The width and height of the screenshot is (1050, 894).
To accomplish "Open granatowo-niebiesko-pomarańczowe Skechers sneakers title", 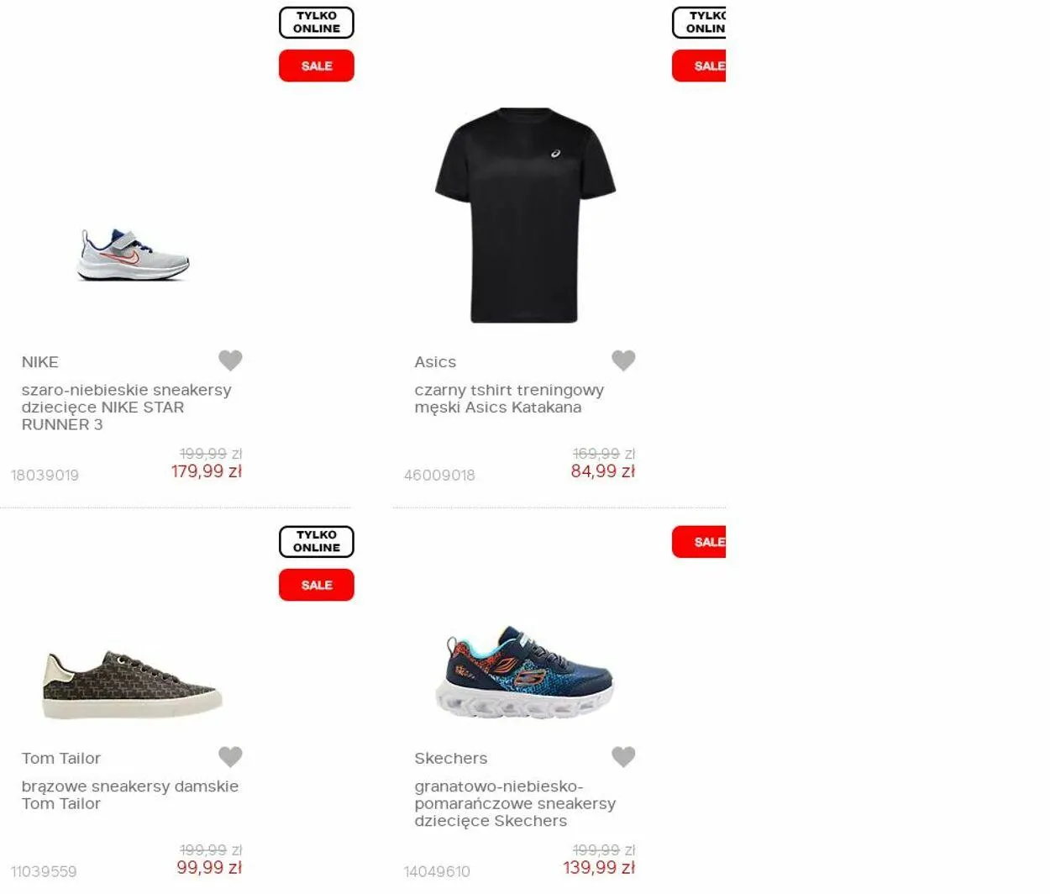I will point(515,804).
